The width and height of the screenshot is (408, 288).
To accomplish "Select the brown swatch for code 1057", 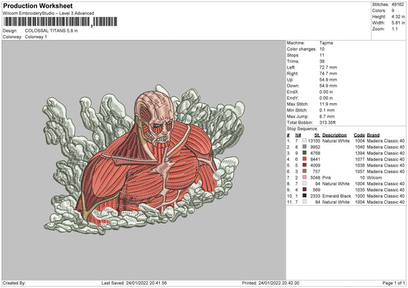I will [x=304, y=171].
